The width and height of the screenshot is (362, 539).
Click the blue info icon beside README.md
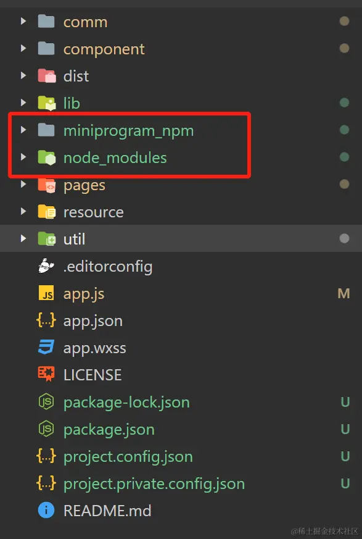pyautogui.click(x=46, y=511)
